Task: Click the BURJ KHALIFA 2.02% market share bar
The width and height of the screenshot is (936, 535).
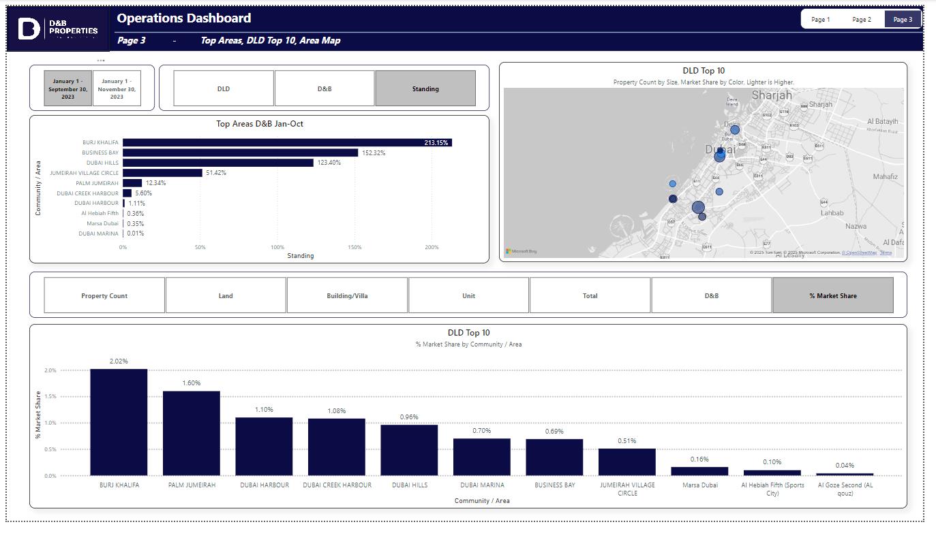Action: pos(119,422)
